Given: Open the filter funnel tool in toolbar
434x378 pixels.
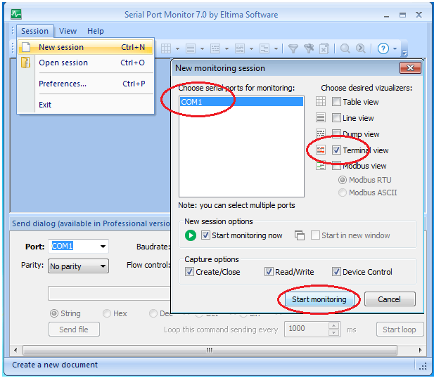Looking at the screenshot, I should [x=293, y=48].
